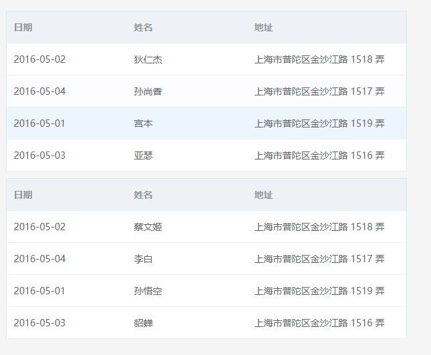Click the date 2016-05-03 in 亚瑟's row
This screenshot has width=431, height=355.
pyautogui.click(x=39, y=155)
